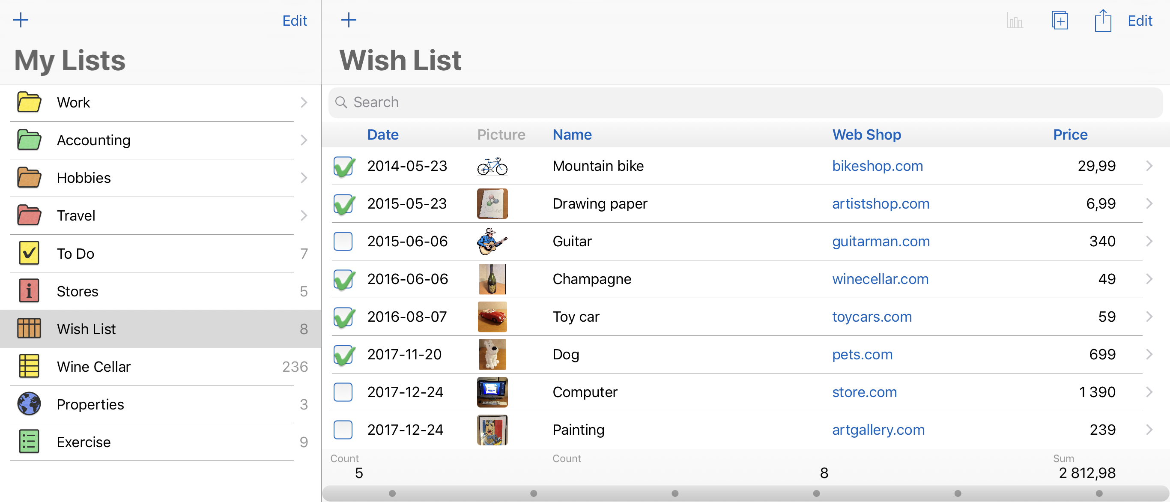Open Champagne row detail chevron

[x=1149, y=279]
